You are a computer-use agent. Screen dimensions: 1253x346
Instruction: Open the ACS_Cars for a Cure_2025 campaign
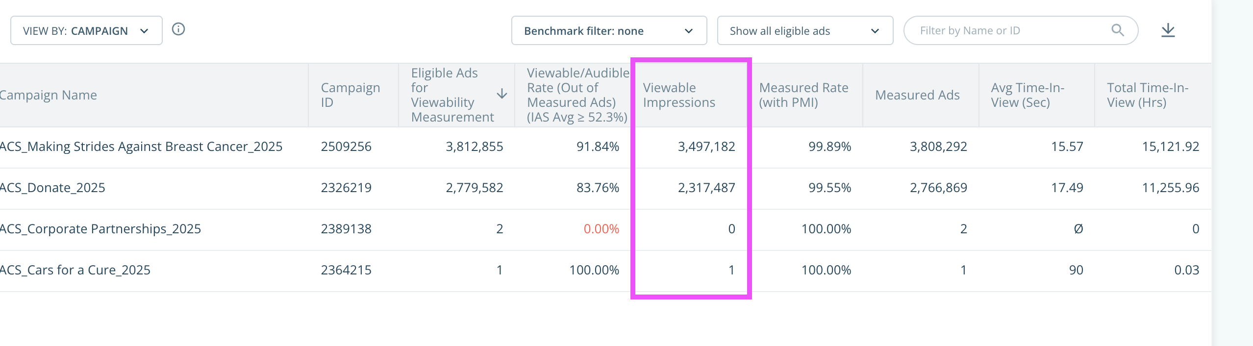click(75, 270)
